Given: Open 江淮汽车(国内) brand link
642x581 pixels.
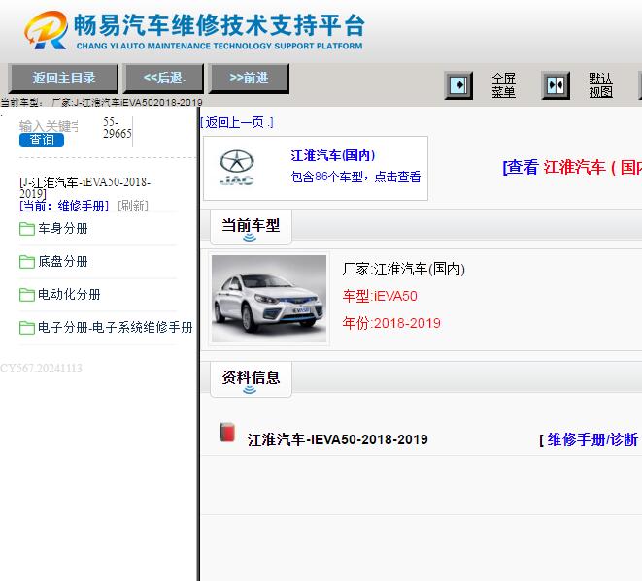Looking at the screenshot, I should [333, 155].
